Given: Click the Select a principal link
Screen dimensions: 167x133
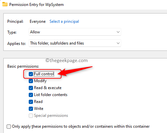Looking at the screenshot, I should click(64, 21).
